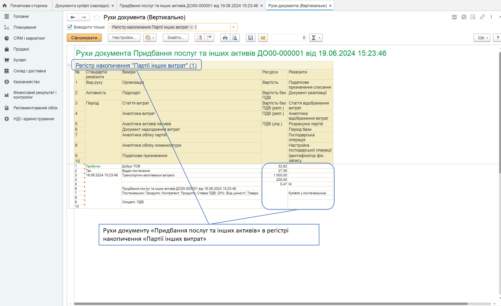Remove the Партії інших витрат filter tag
Image resolution: width=501 pixels, height=306 pixels.
click(191, 27)
